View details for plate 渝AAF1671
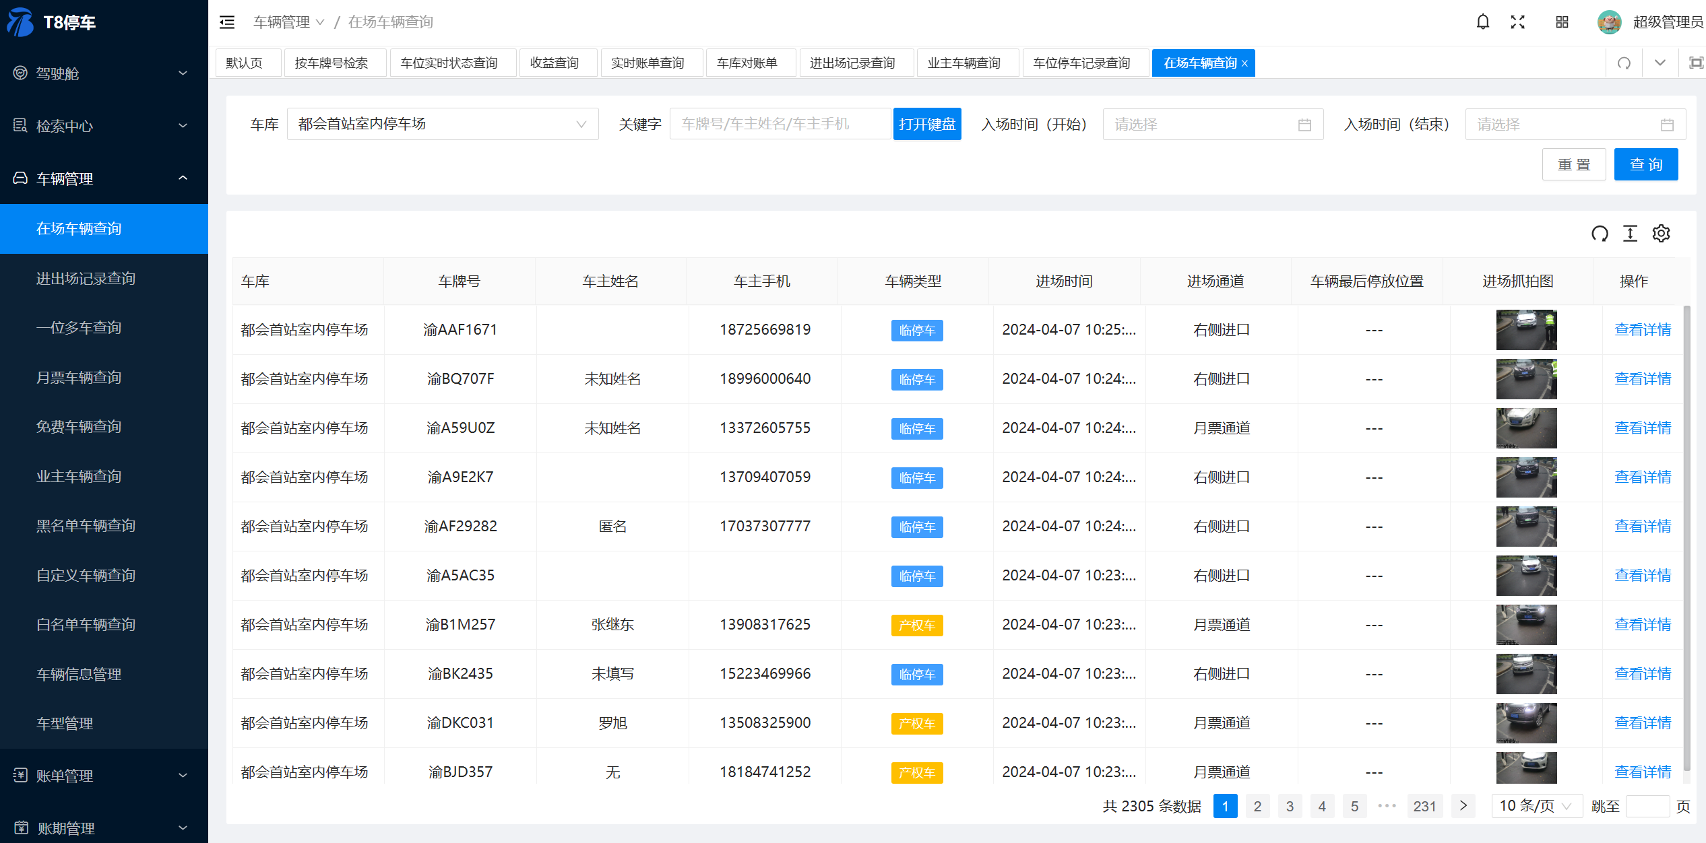This screenshot has width=1706, height=843. point(1643,330)
